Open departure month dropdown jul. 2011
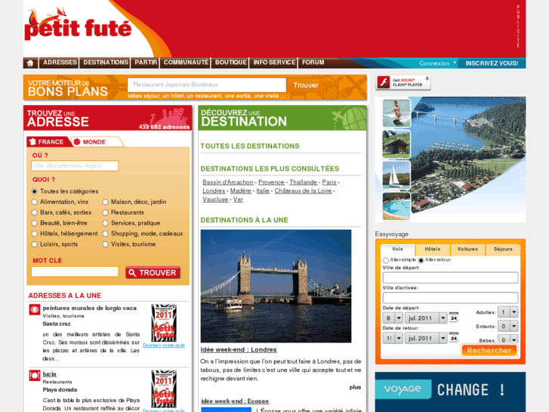 [426, 318]
